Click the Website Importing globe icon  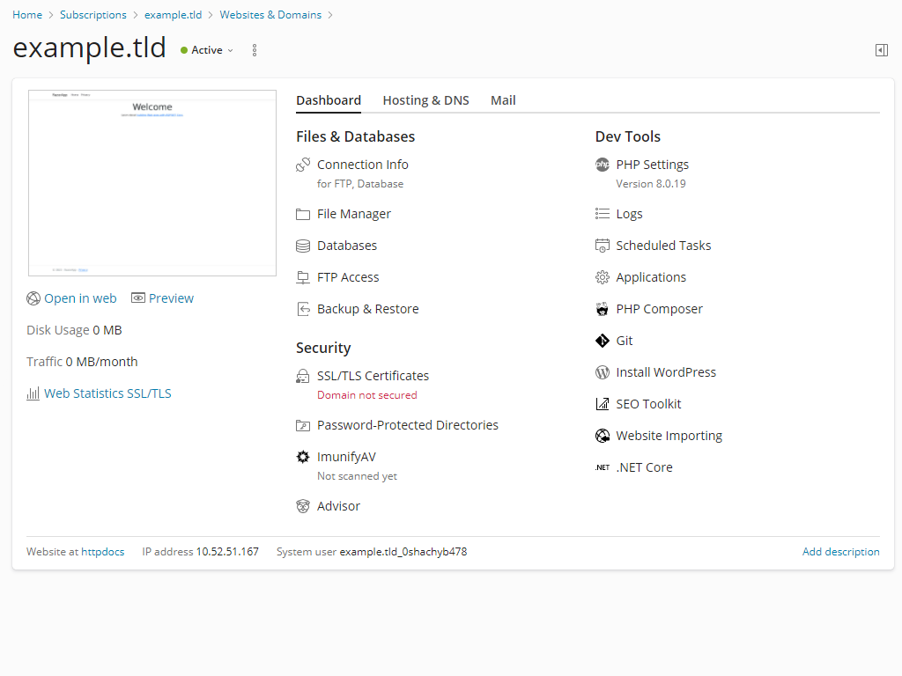pos(603,436)
